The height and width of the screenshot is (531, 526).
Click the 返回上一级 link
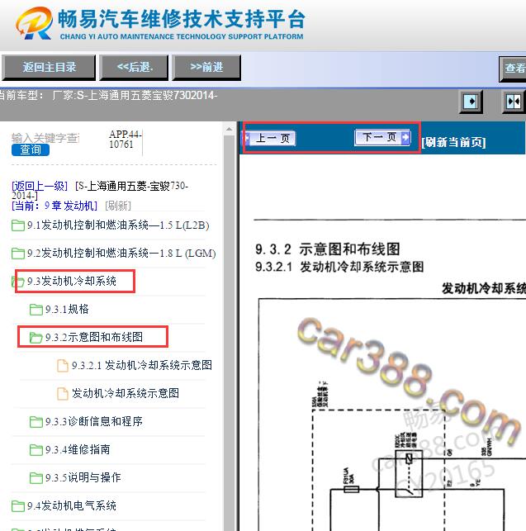pos(40,186)
